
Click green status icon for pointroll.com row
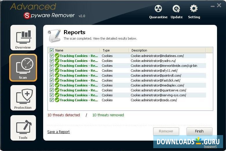tap(57, 75)
